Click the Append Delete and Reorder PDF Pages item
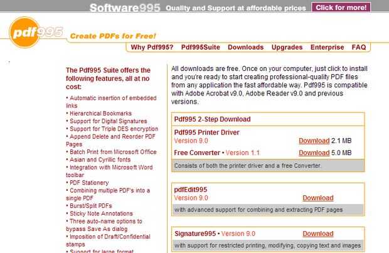The width and height of the screenshot is (389, 253). [x=110, y=140]
